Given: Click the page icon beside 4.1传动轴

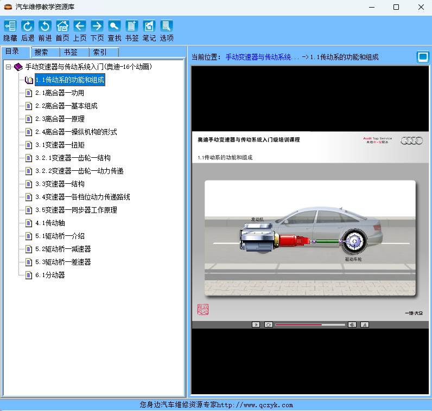Looking at the screenshot, I should pos(29,223).
